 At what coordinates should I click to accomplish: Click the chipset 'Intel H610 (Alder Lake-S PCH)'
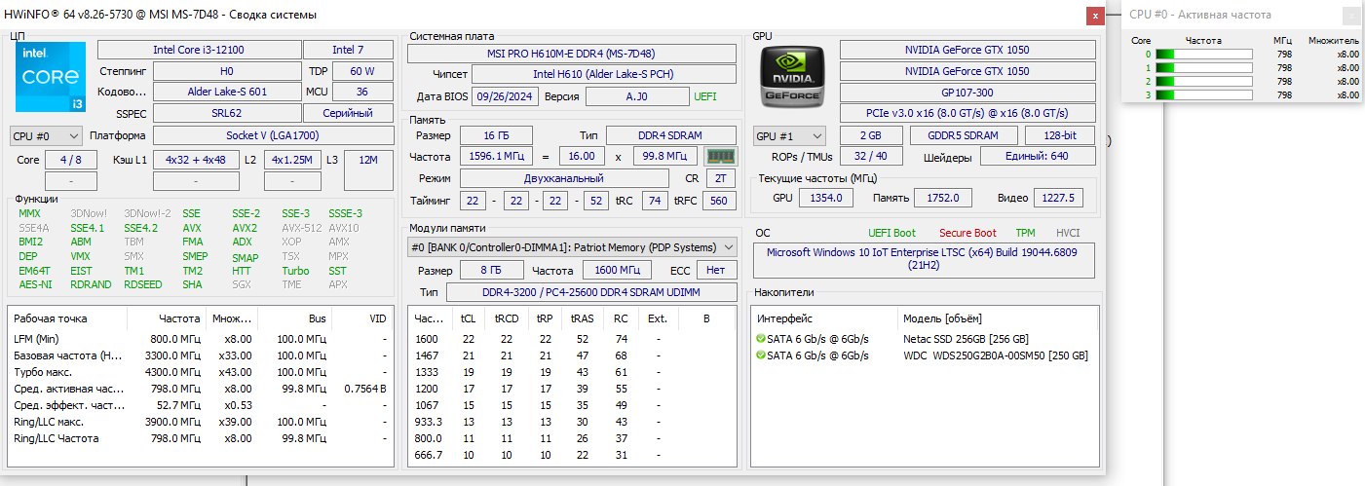tap(604, 74)
